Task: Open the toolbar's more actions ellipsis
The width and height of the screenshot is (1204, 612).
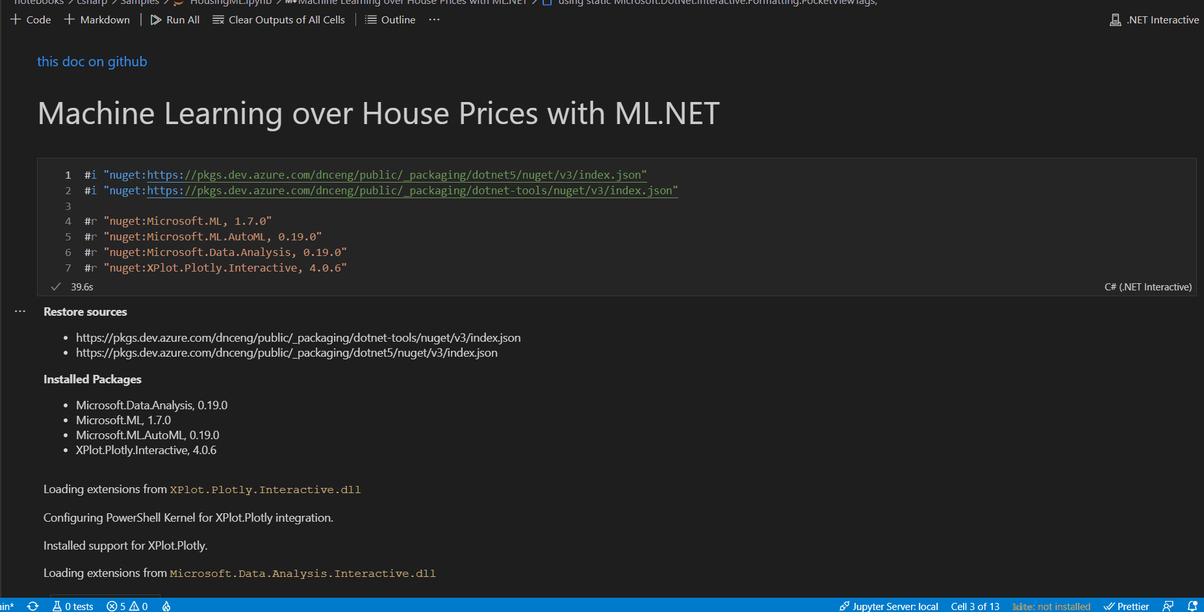Action: [x=434, y=19]
